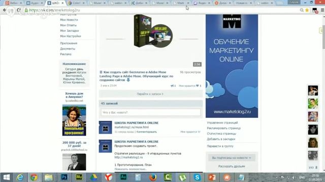Click the volume icon in the system tray
This screenshot has height=182, width=325.
click(294, 177)
